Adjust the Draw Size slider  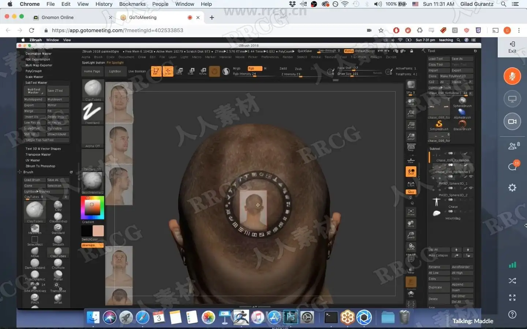click(x=359, y=74)
